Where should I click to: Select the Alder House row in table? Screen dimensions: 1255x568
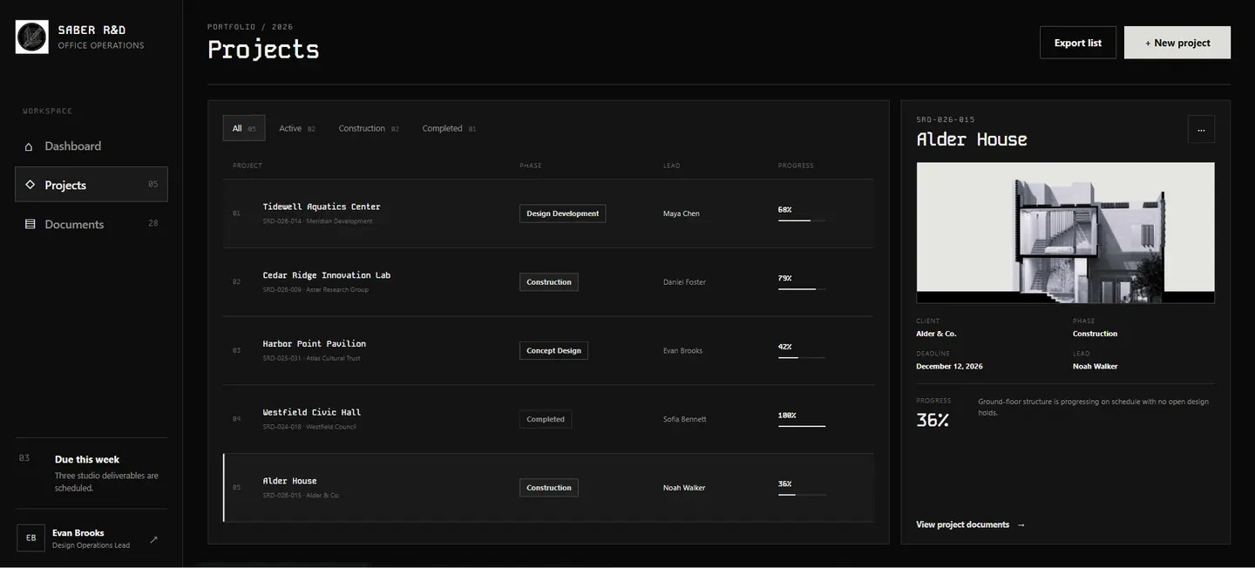pyautogui.click(x=548, y=488)
